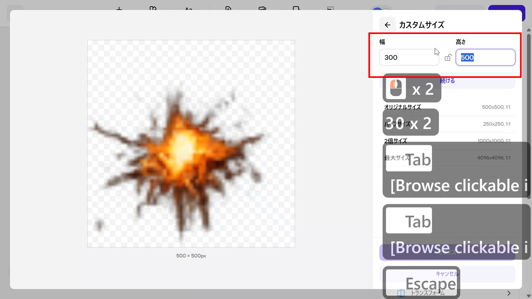Expand the トランスフォーム section chevron
532x299 pixels.
pyautogui.click(x=509, y=293)
